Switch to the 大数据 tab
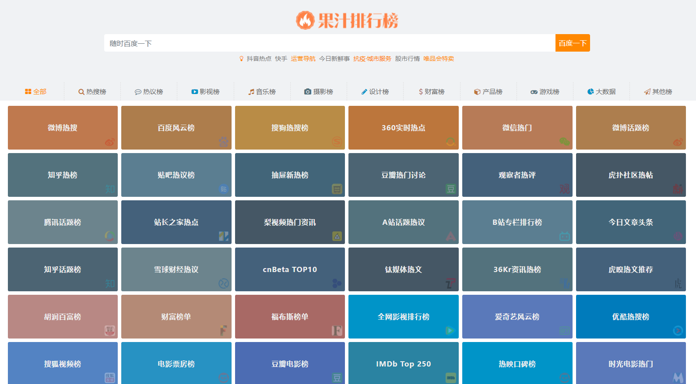The width and height of the screenshot is (696, 384). click(601, 91)
